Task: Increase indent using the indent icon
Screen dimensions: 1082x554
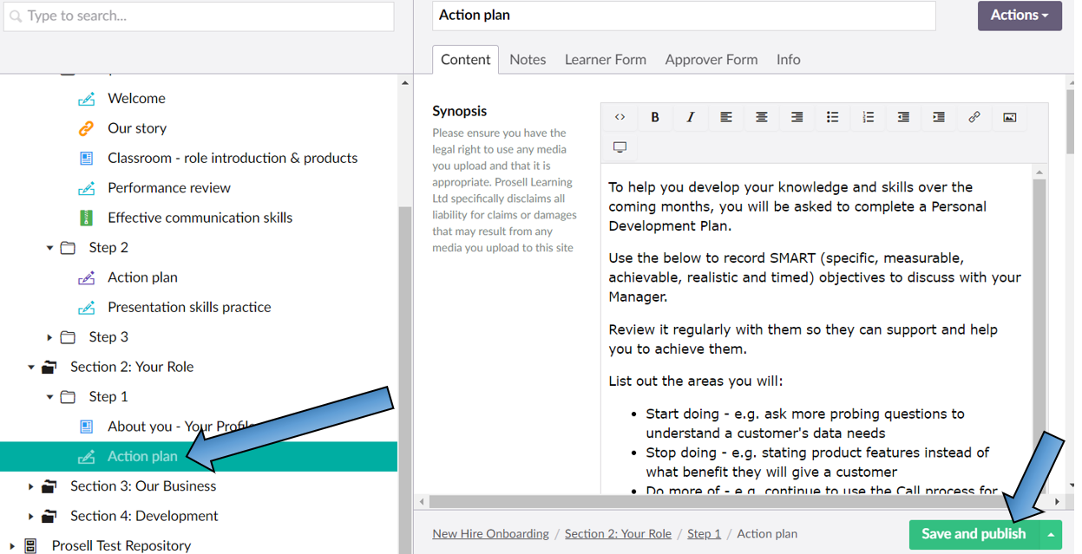Action: [939, 117]
